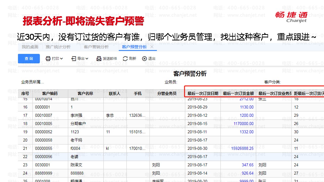Click the refresh circular arrow icon
324x182 pixels.
tap(125, 59)
